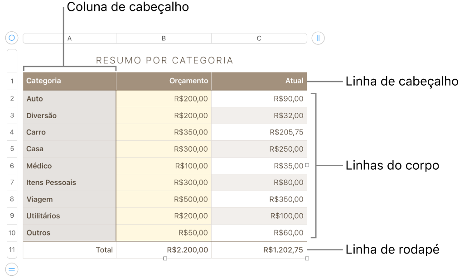The width and height of the screenshot is (464, 278).
Task: Select the R$350,00 budget cell for Carro
Action: 164,132
